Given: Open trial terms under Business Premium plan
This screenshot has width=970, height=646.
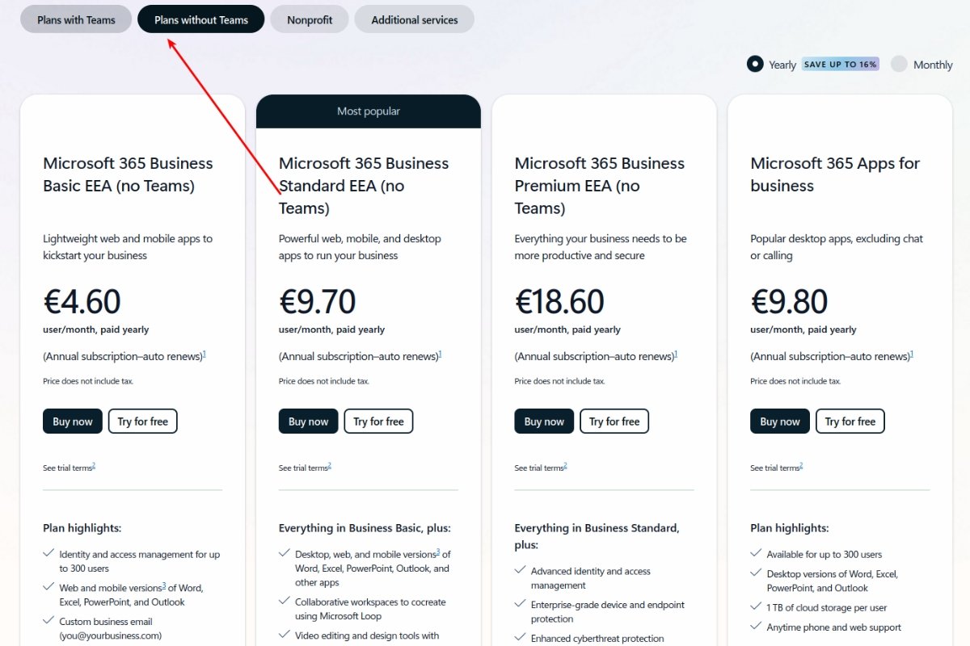Looking at the screenshot, I should 540,467.
